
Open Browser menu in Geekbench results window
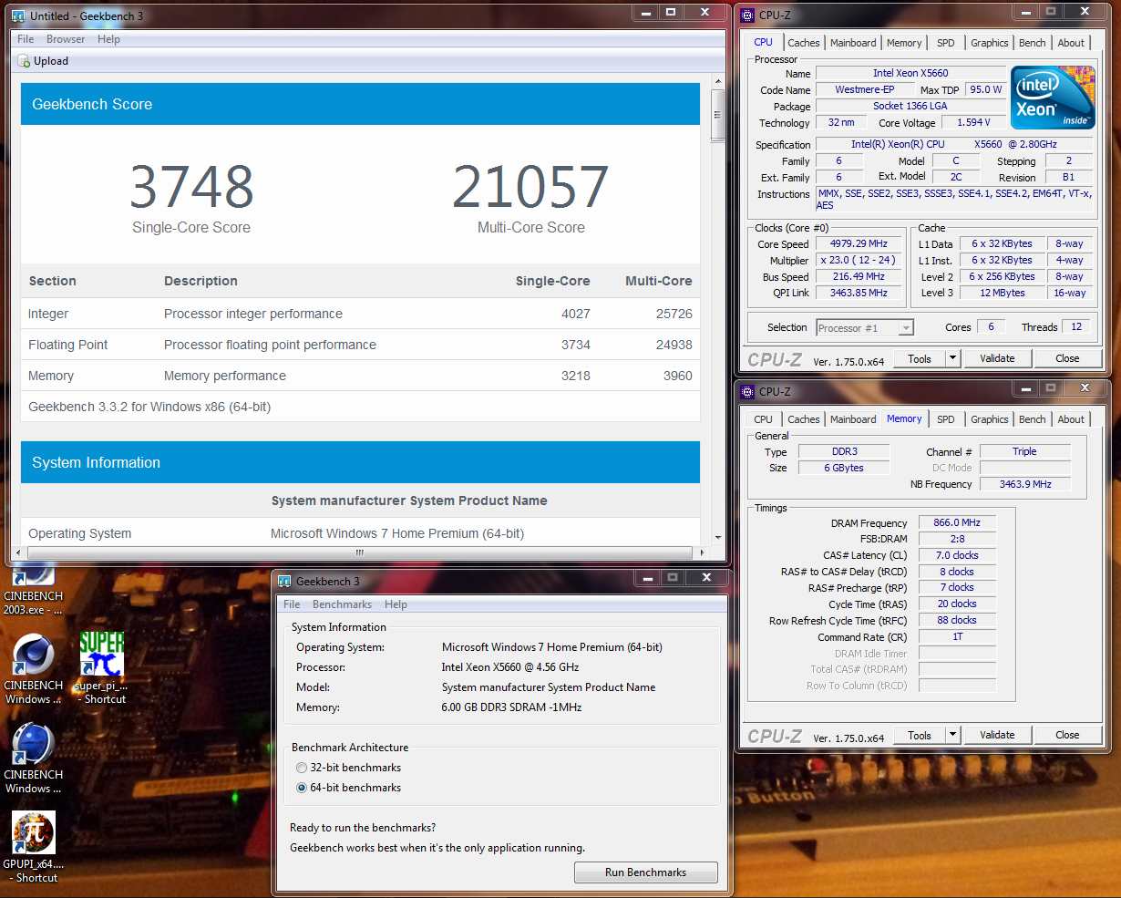click(x=66, y=39)
